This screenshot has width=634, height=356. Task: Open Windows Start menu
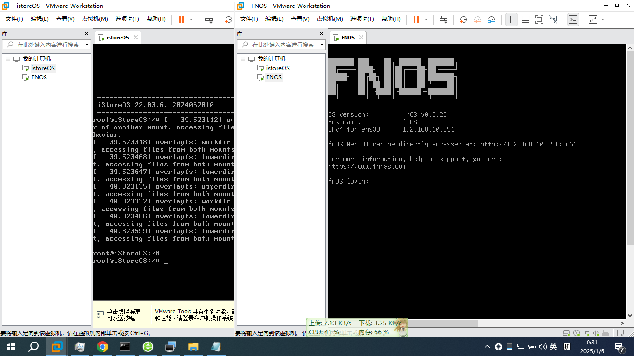click(11, 347)
